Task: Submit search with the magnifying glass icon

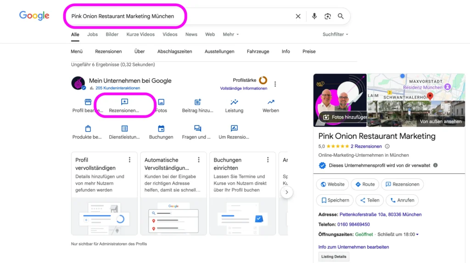Action: click(x=341, y=16)
